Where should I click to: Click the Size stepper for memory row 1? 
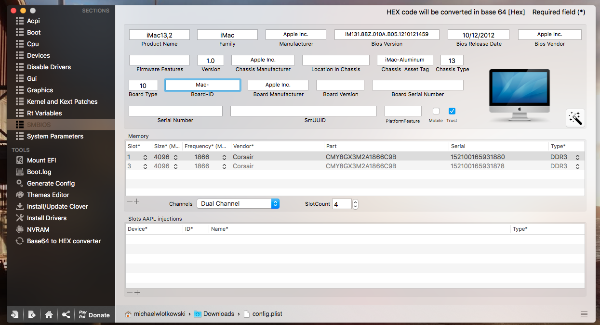click(x=176, y=157)
